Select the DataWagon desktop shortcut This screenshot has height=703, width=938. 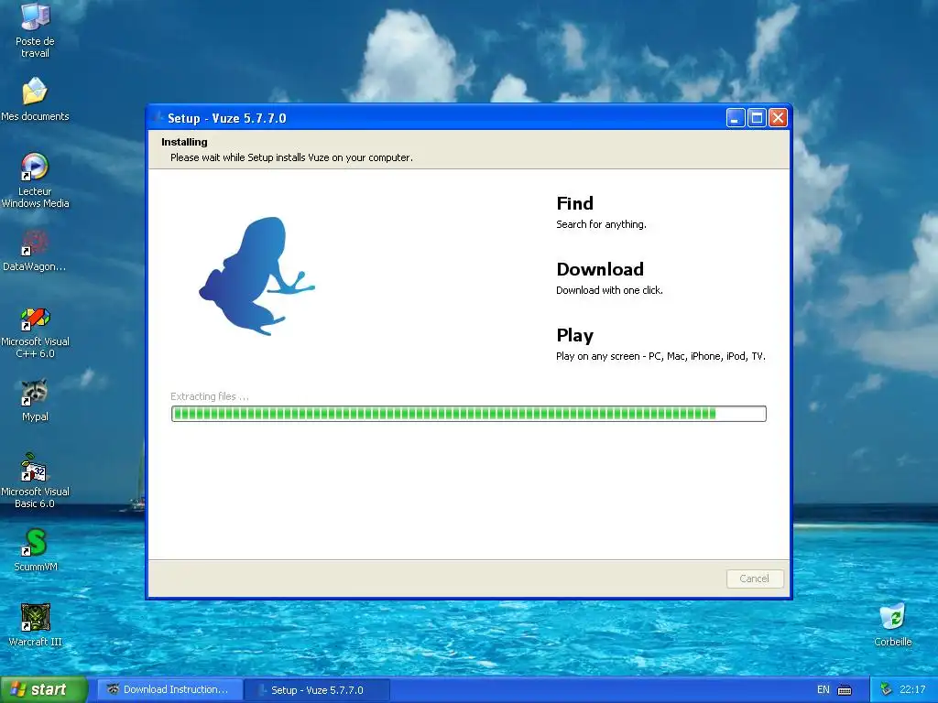(35, 251)
